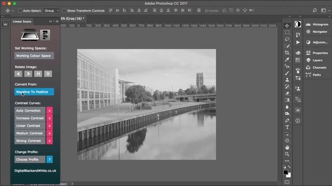Click Negative To Positive button
Image resolution: width=332 pixels, height=186 pixels.
click(x=34, y=92)
